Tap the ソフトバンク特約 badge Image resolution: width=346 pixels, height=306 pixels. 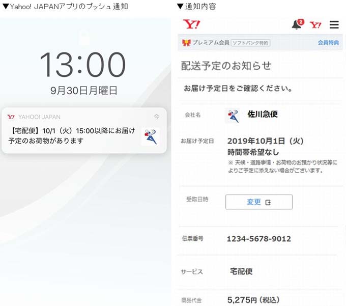(x=250, y=43)
